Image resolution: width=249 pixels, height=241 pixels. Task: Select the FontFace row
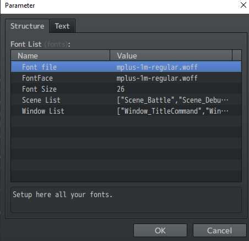(126, 78)
